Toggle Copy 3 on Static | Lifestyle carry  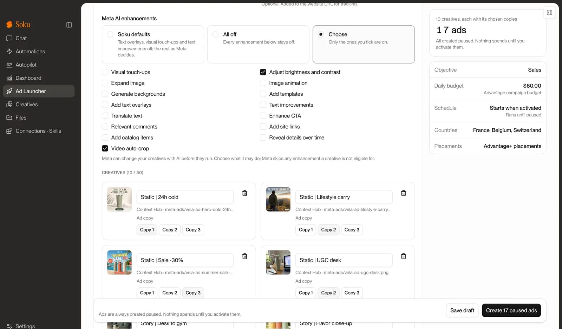click(352, 230)
